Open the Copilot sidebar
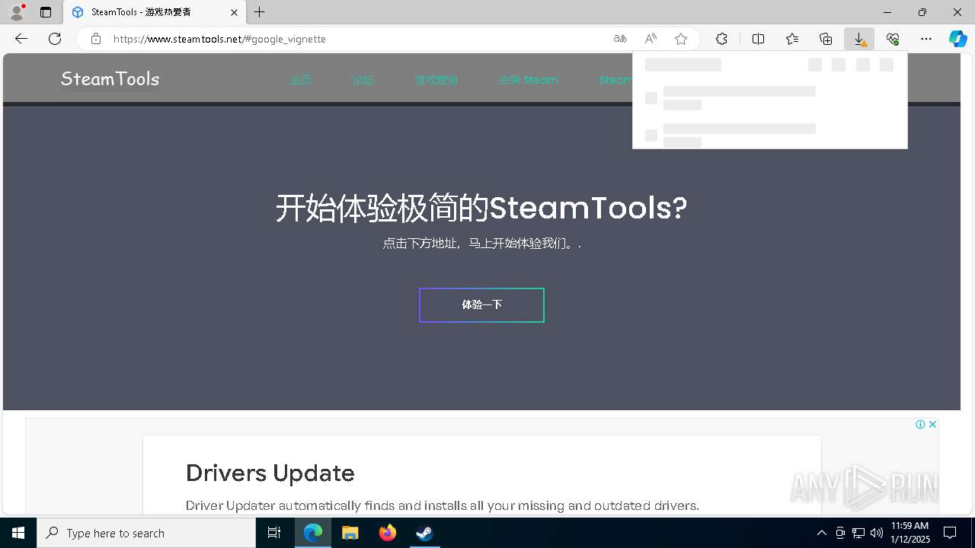Viewport: 975px width, 548px height. point(958,39)
